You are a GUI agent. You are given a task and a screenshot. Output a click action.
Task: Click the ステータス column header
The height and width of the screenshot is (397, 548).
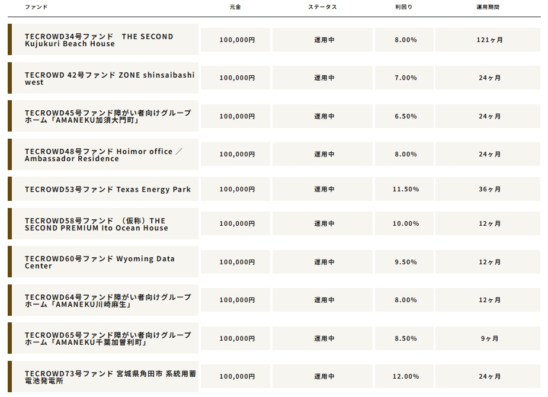(x=322, y=7)
